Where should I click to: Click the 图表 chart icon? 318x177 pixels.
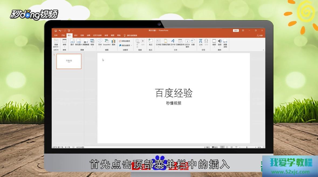click(x=114, y=41)
